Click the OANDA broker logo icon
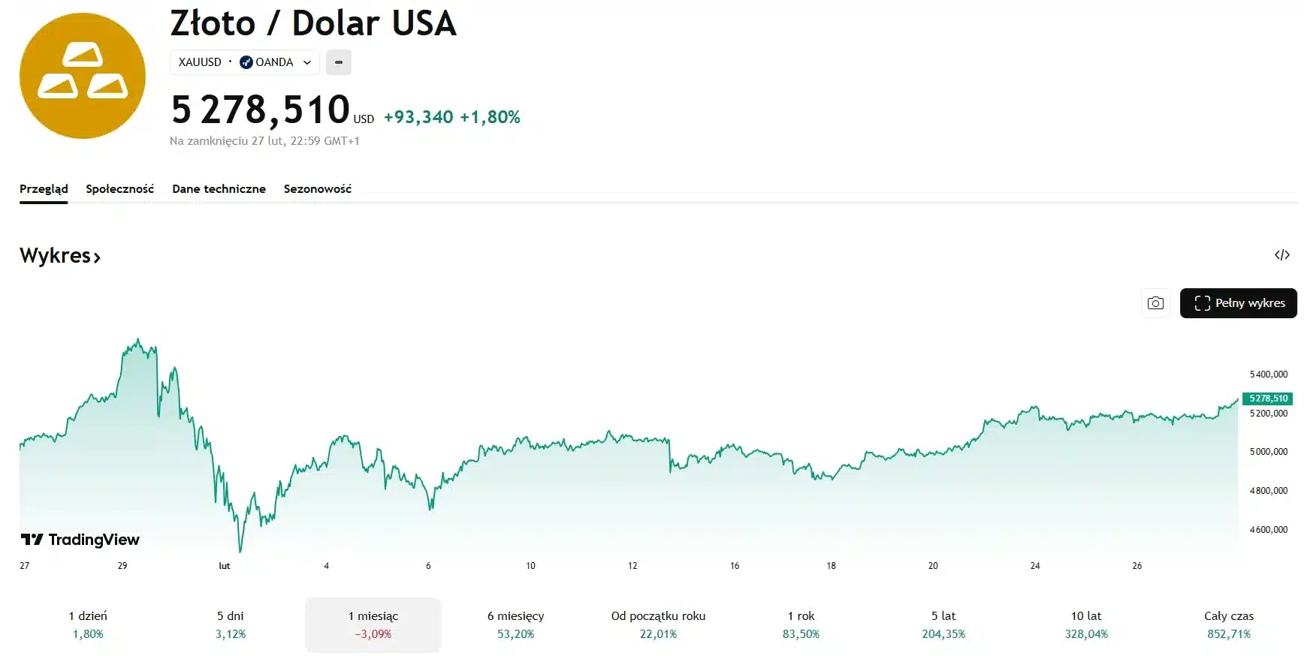The image size is (1304, 656). click(x=246, y=62)
